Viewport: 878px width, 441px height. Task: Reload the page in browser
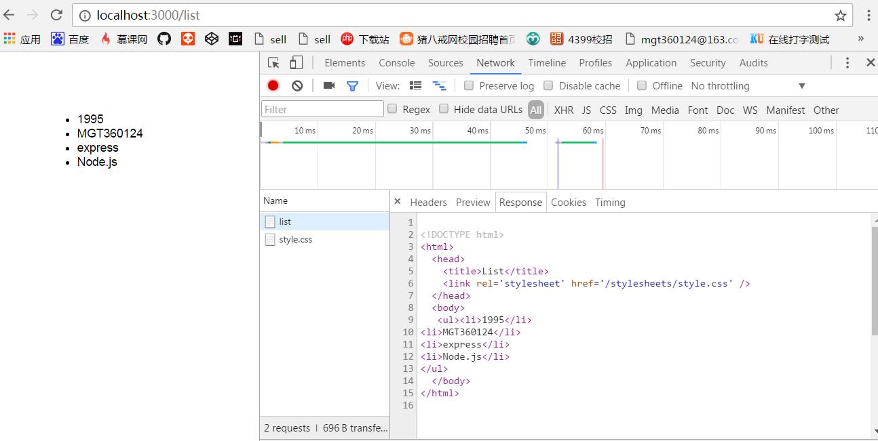click(56, 15)
